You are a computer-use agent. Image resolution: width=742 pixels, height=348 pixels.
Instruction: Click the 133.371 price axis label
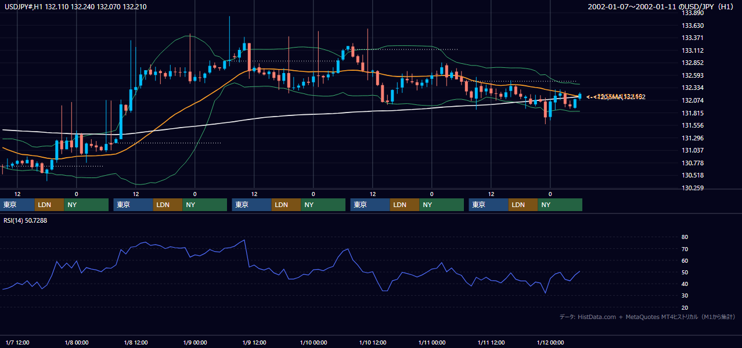693,38
